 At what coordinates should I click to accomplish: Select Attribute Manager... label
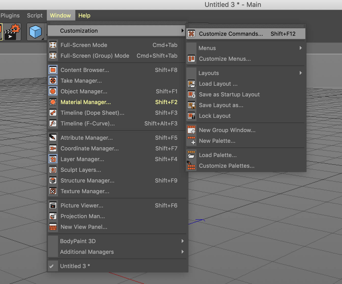87,138
